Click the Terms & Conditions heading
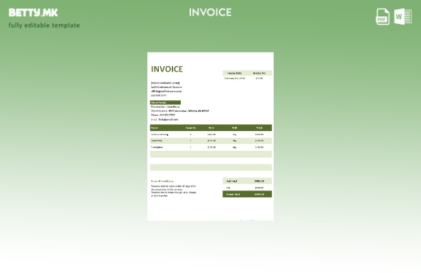The width and height of the screenshot is (421, 273). (162, 181)
